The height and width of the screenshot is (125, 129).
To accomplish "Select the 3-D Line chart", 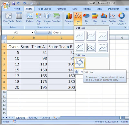I will coord(80,63).
